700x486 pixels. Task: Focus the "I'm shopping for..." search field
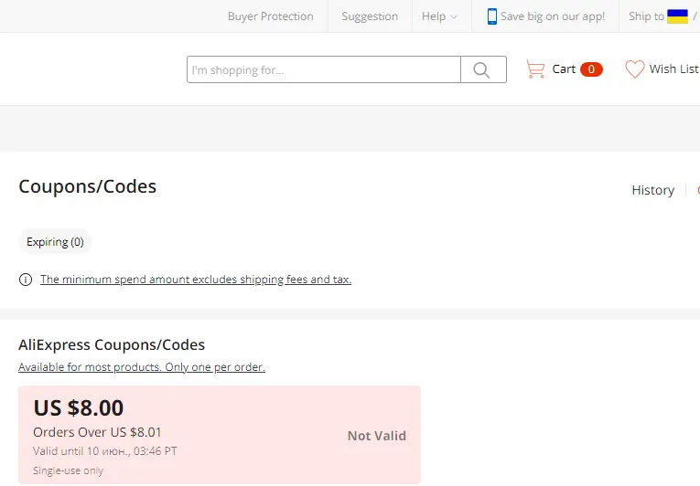coord(324,69)
